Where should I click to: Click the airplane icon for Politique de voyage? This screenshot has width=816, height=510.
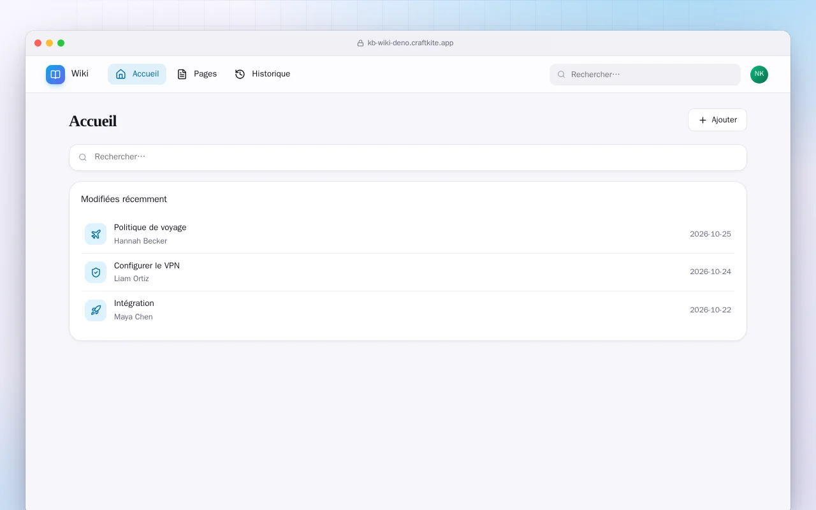coord(96,234)
